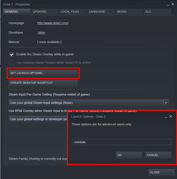Click the 'Manual' label

(x=14, y=42)
